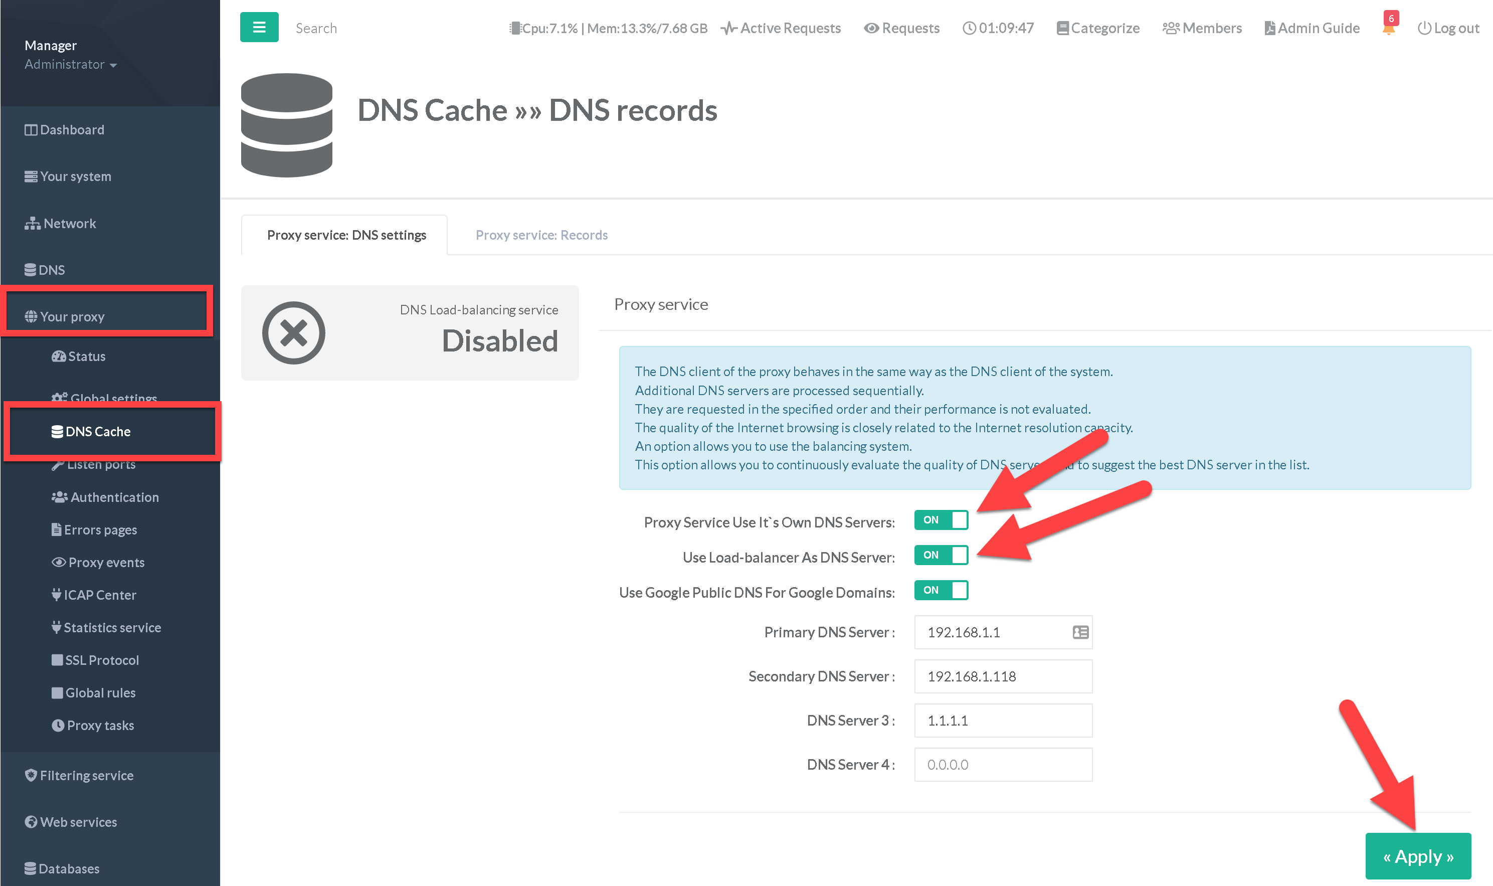Click the address book icon in Primary DNS field
The width and height of the screenshot is (1493, 886).
coord(1080,632)
